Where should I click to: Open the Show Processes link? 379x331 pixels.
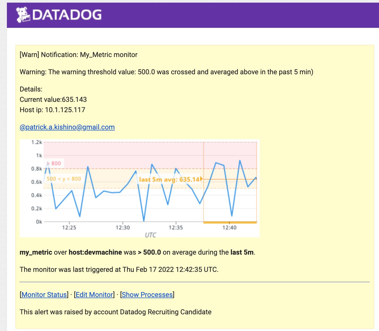147,295
